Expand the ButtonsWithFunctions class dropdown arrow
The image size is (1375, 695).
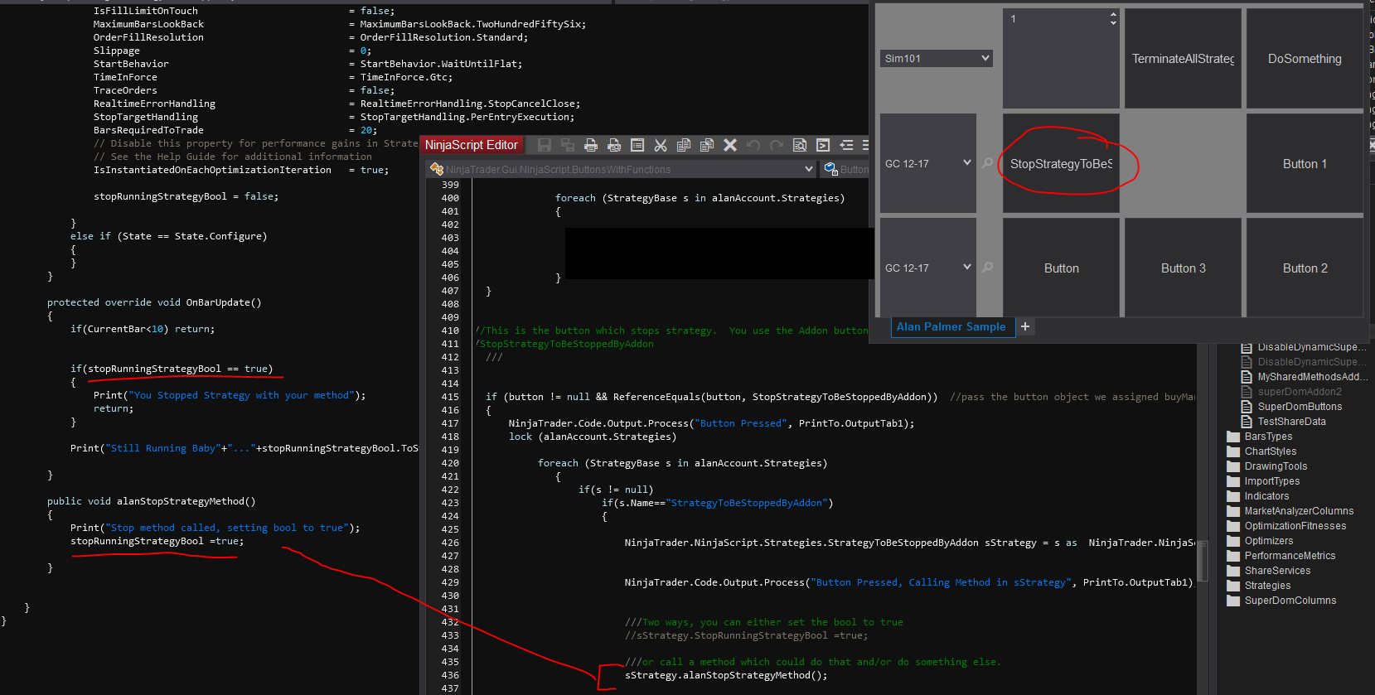pos(809,169)
